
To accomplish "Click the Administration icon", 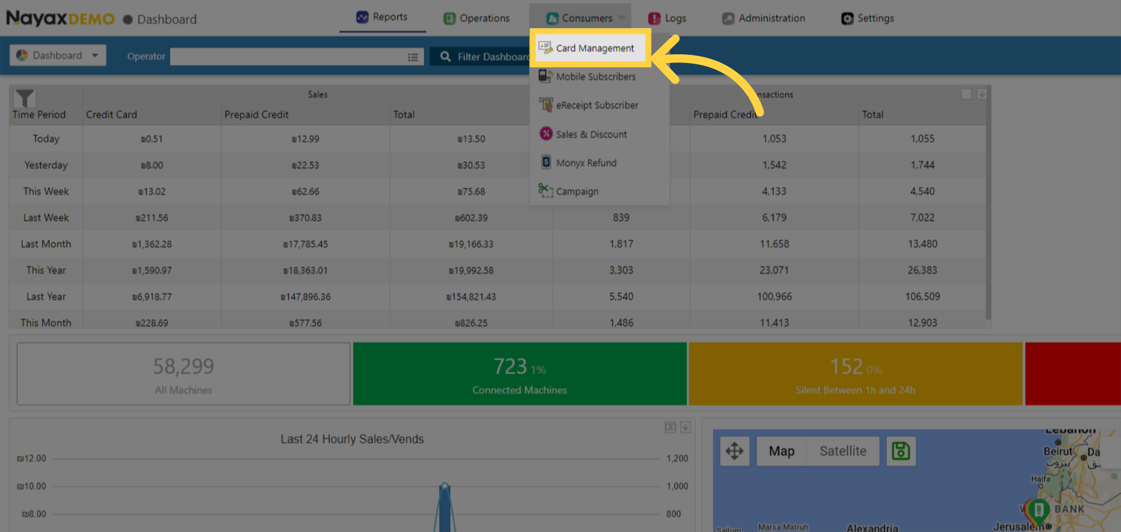I will pos(728,19).
